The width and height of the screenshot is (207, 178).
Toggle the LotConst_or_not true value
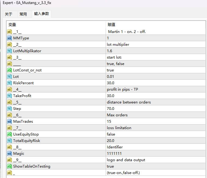111,70
